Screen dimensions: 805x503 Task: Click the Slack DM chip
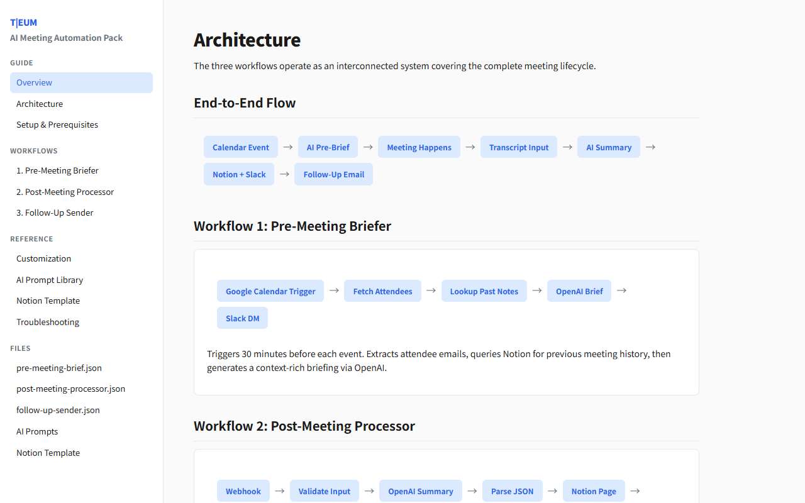[242, 318]
